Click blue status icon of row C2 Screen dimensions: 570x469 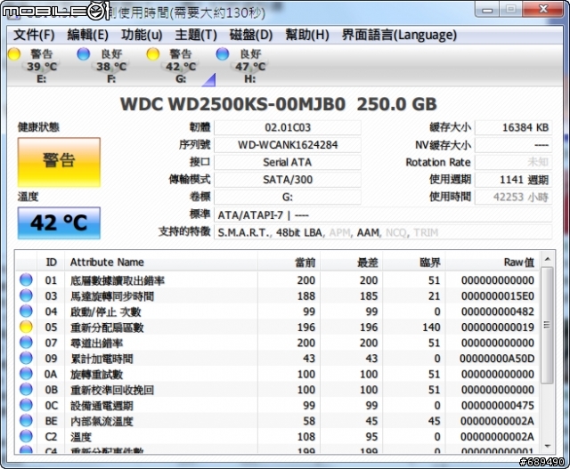coord(26,436)
